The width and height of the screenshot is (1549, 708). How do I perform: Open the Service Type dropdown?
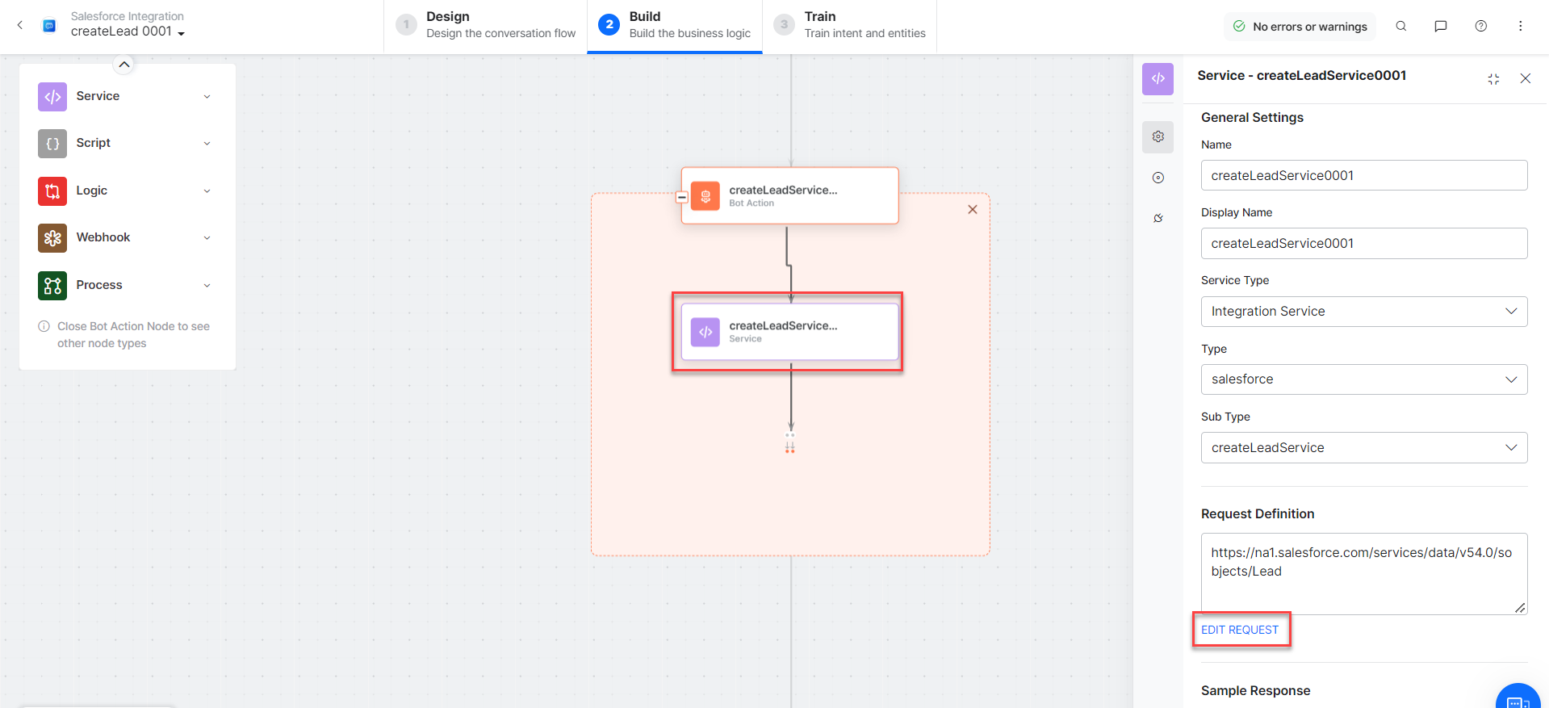click(1363, 312)
